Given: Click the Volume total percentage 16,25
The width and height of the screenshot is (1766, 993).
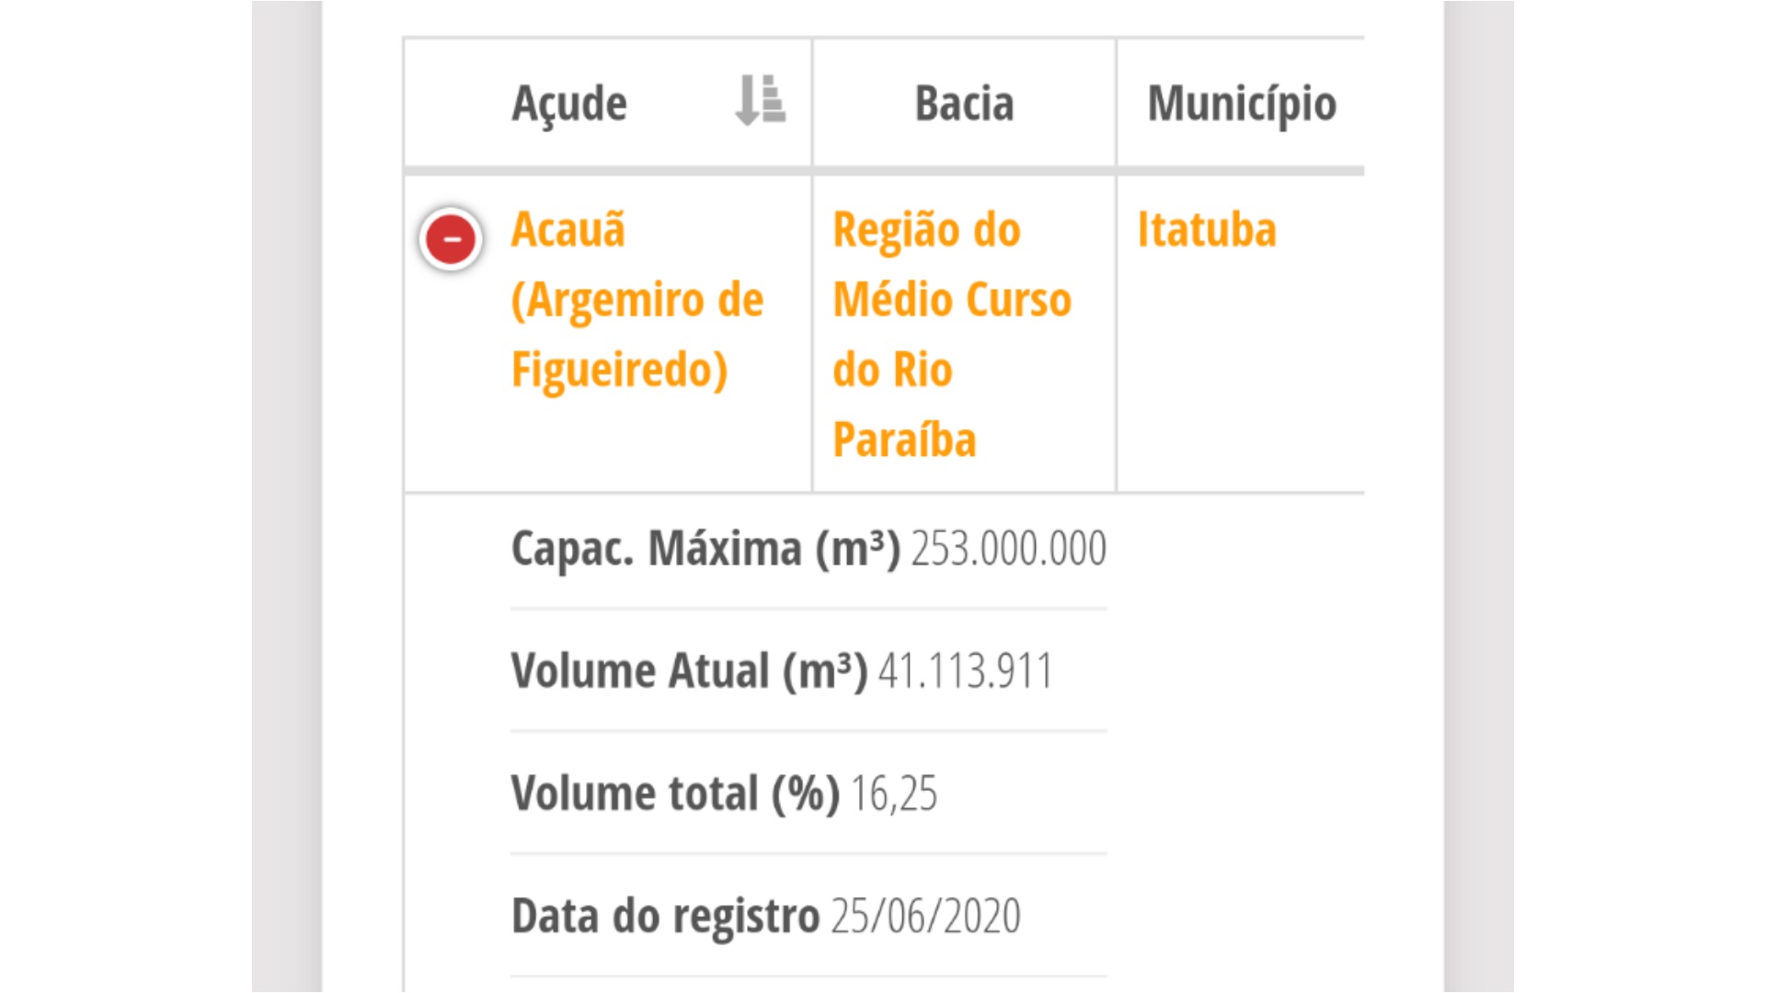Looking at the screenshot, I should tap(894, 793).
